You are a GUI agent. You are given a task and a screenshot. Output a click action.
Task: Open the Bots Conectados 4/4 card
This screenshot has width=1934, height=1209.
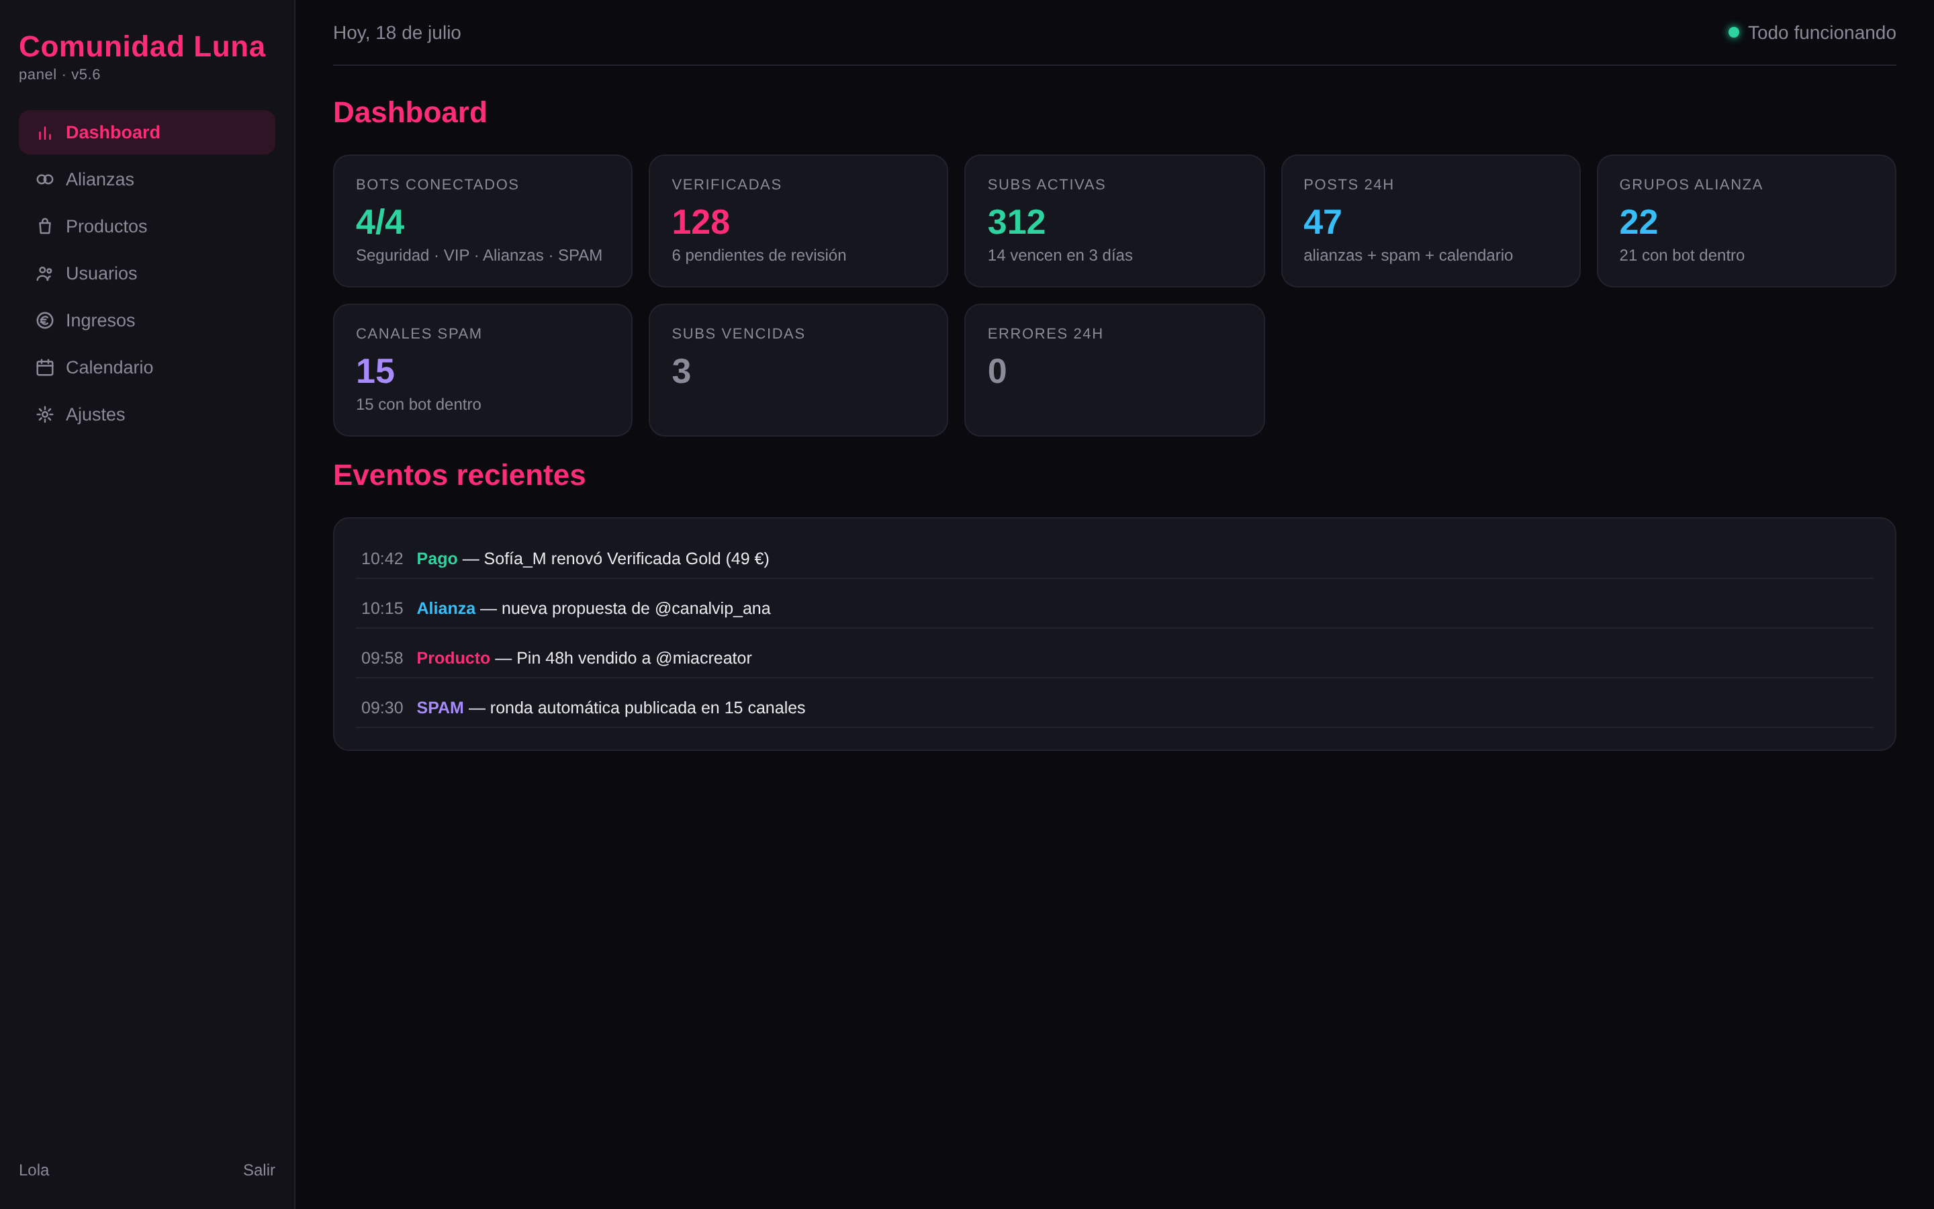click(483, 221)
